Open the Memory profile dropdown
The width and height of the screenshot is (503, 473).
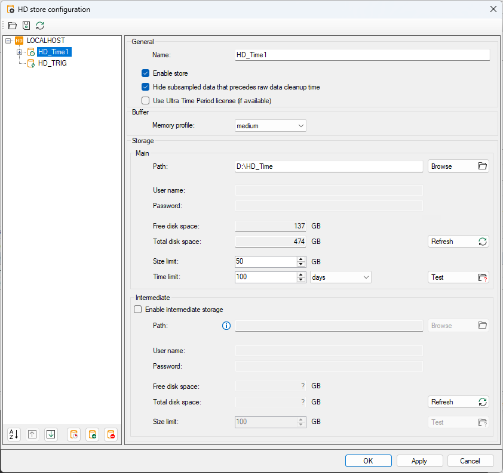(x=270, y=126)
